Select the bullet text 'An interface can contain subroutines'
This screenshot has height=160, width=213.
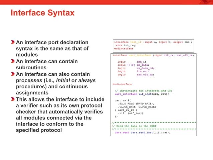tap(47, 64)
